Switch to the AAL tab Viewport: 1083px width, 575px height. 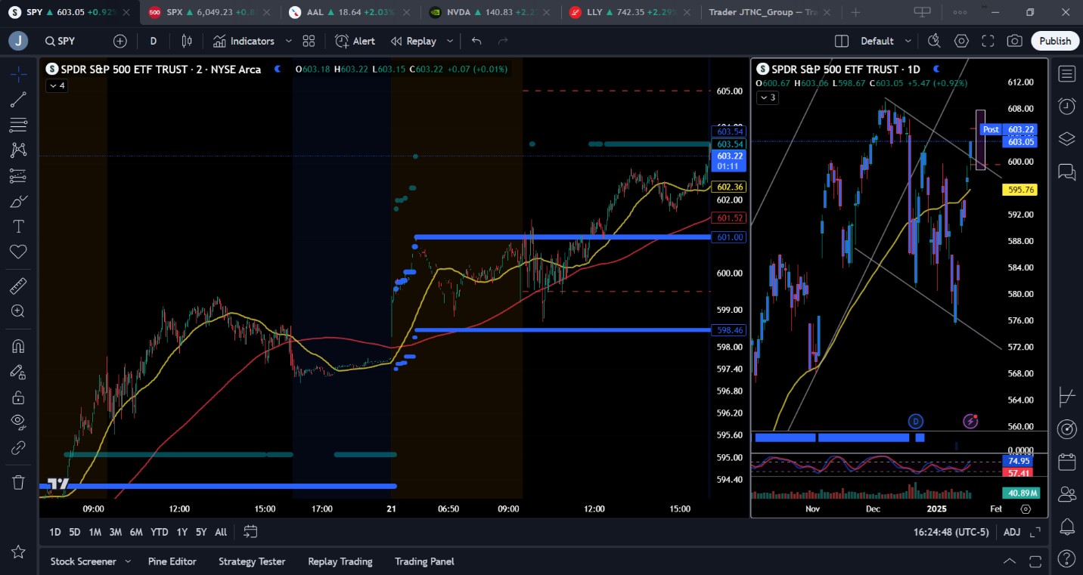click(x=351, y=12)
